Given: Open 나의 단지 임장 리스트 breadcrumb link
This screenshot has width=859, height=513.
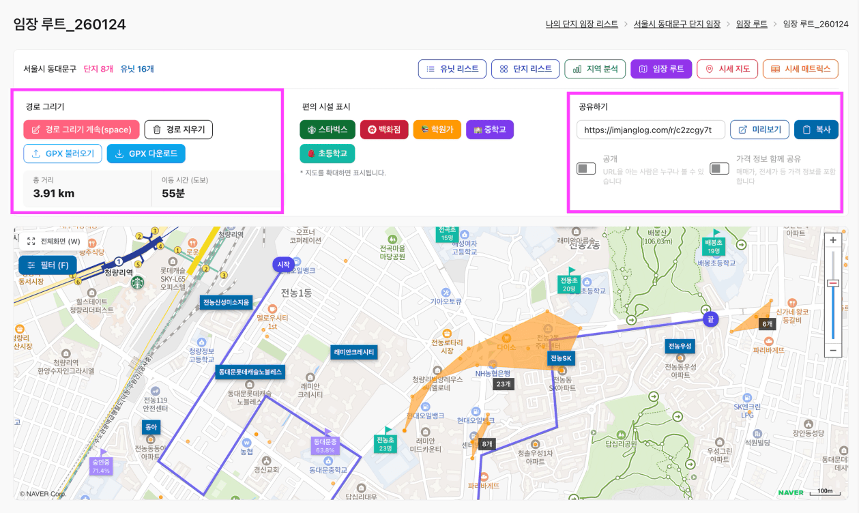Looking at the screenshot, I should tap(582, 24).
